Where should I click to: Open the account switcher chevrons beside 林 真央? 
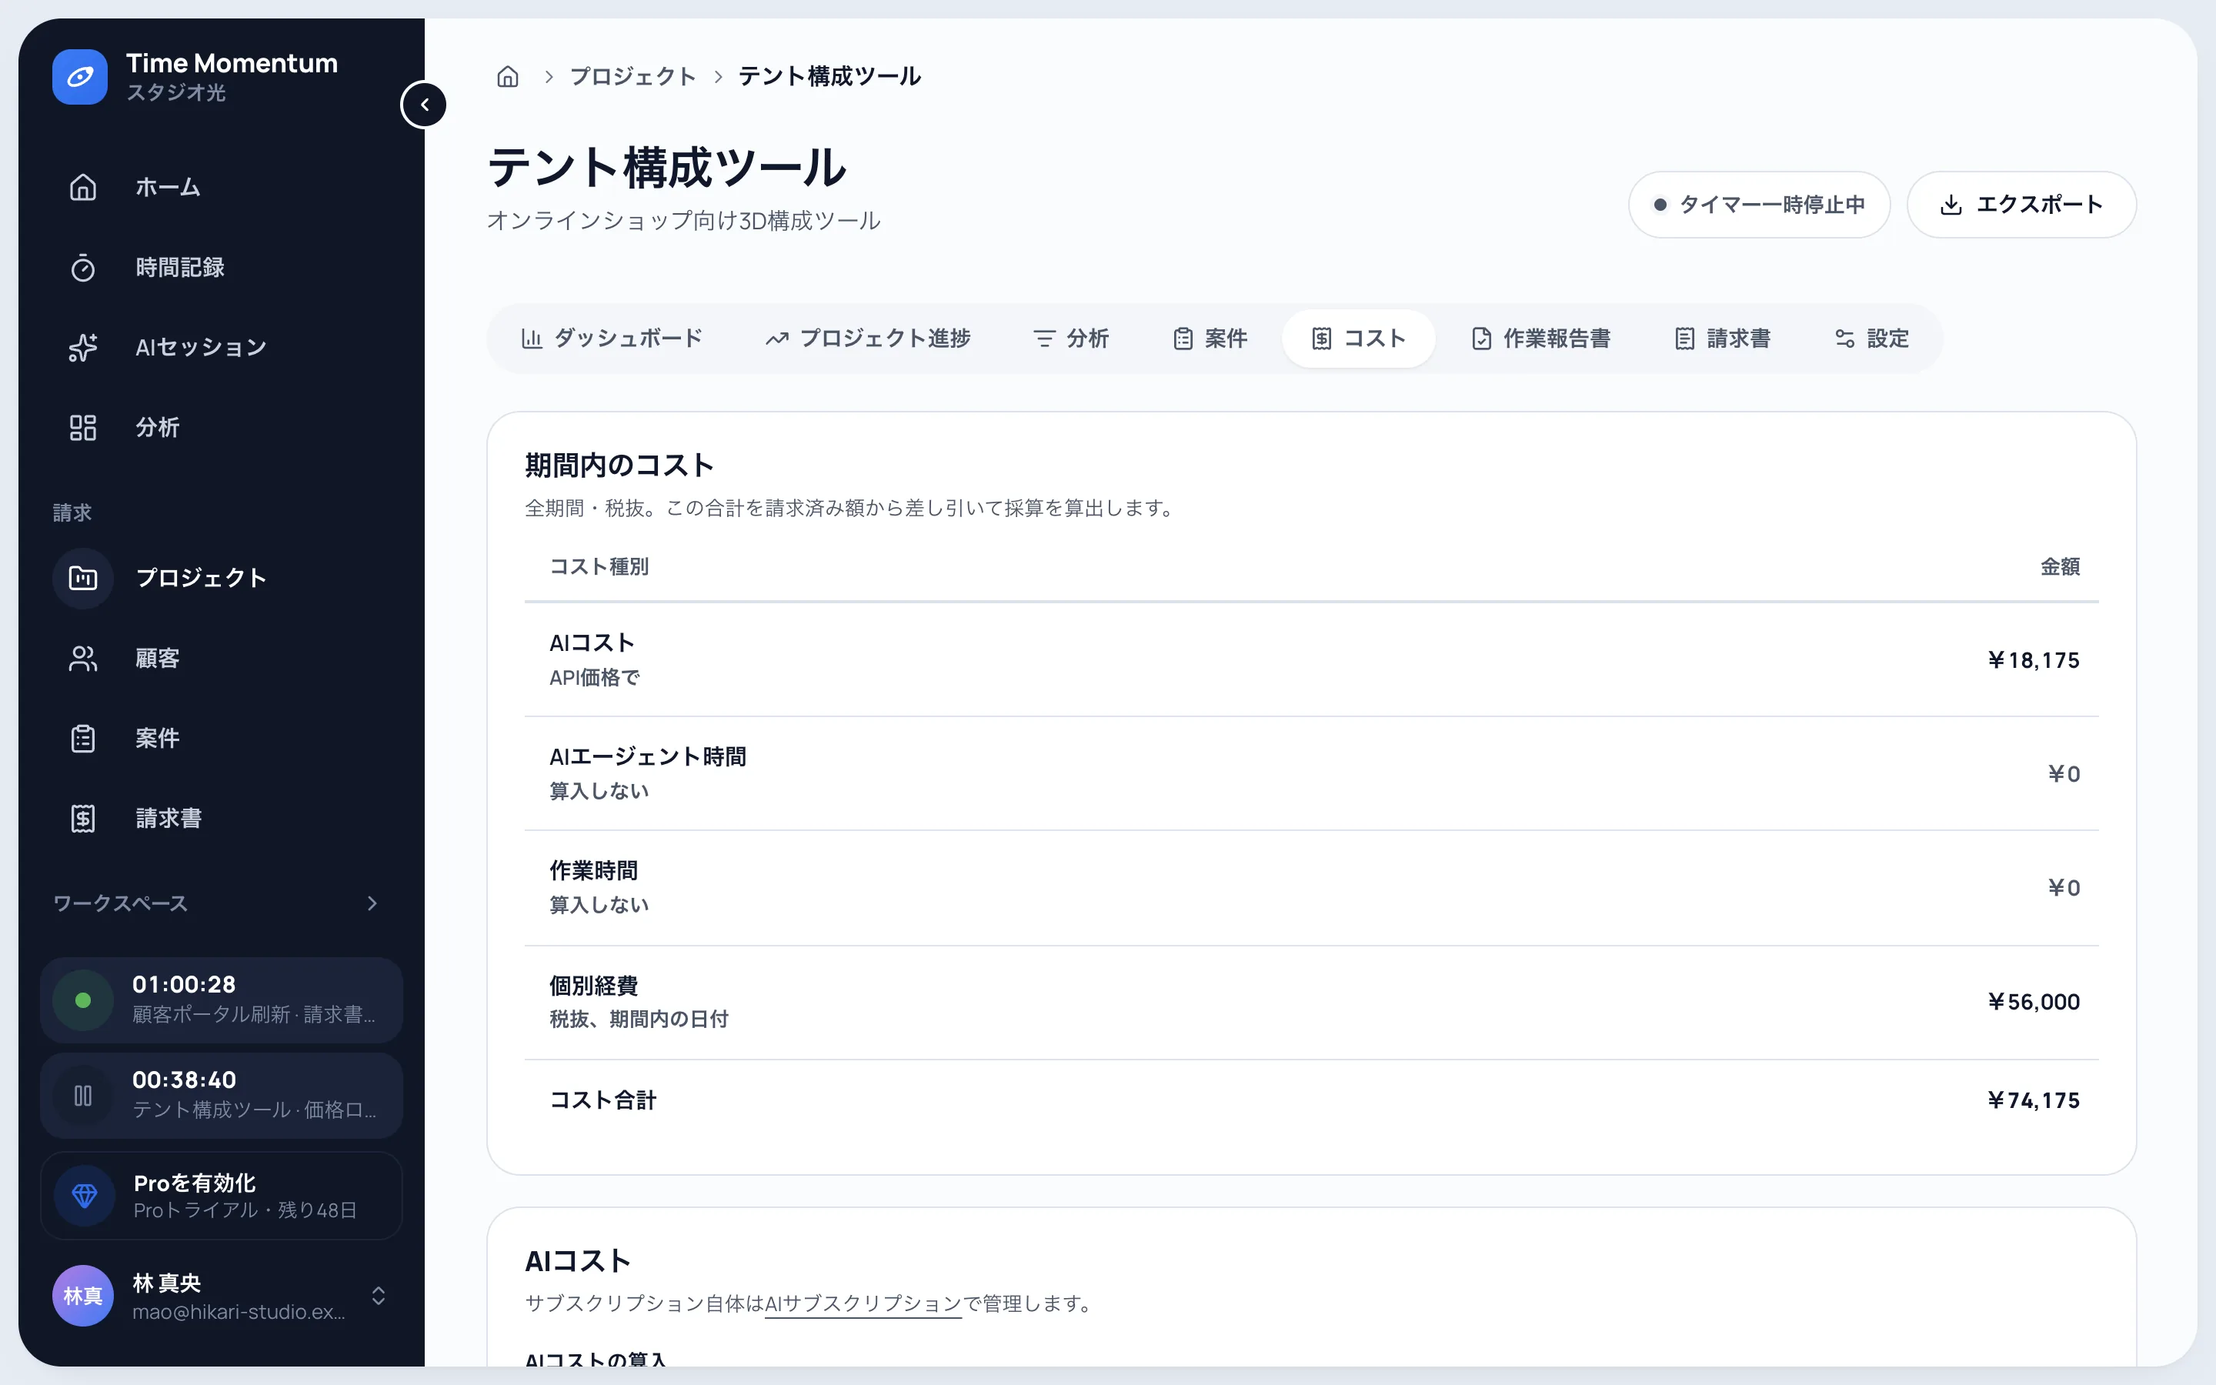(379, 1295)
